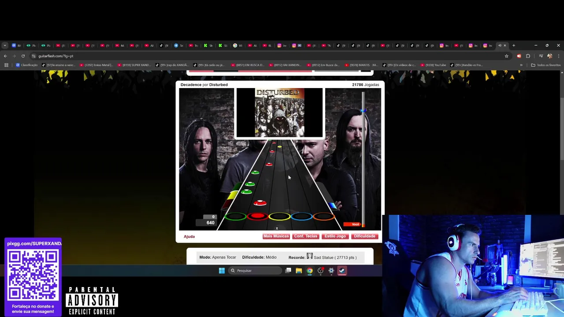Open Task View in the taskbar

click(x=288, y=271)
